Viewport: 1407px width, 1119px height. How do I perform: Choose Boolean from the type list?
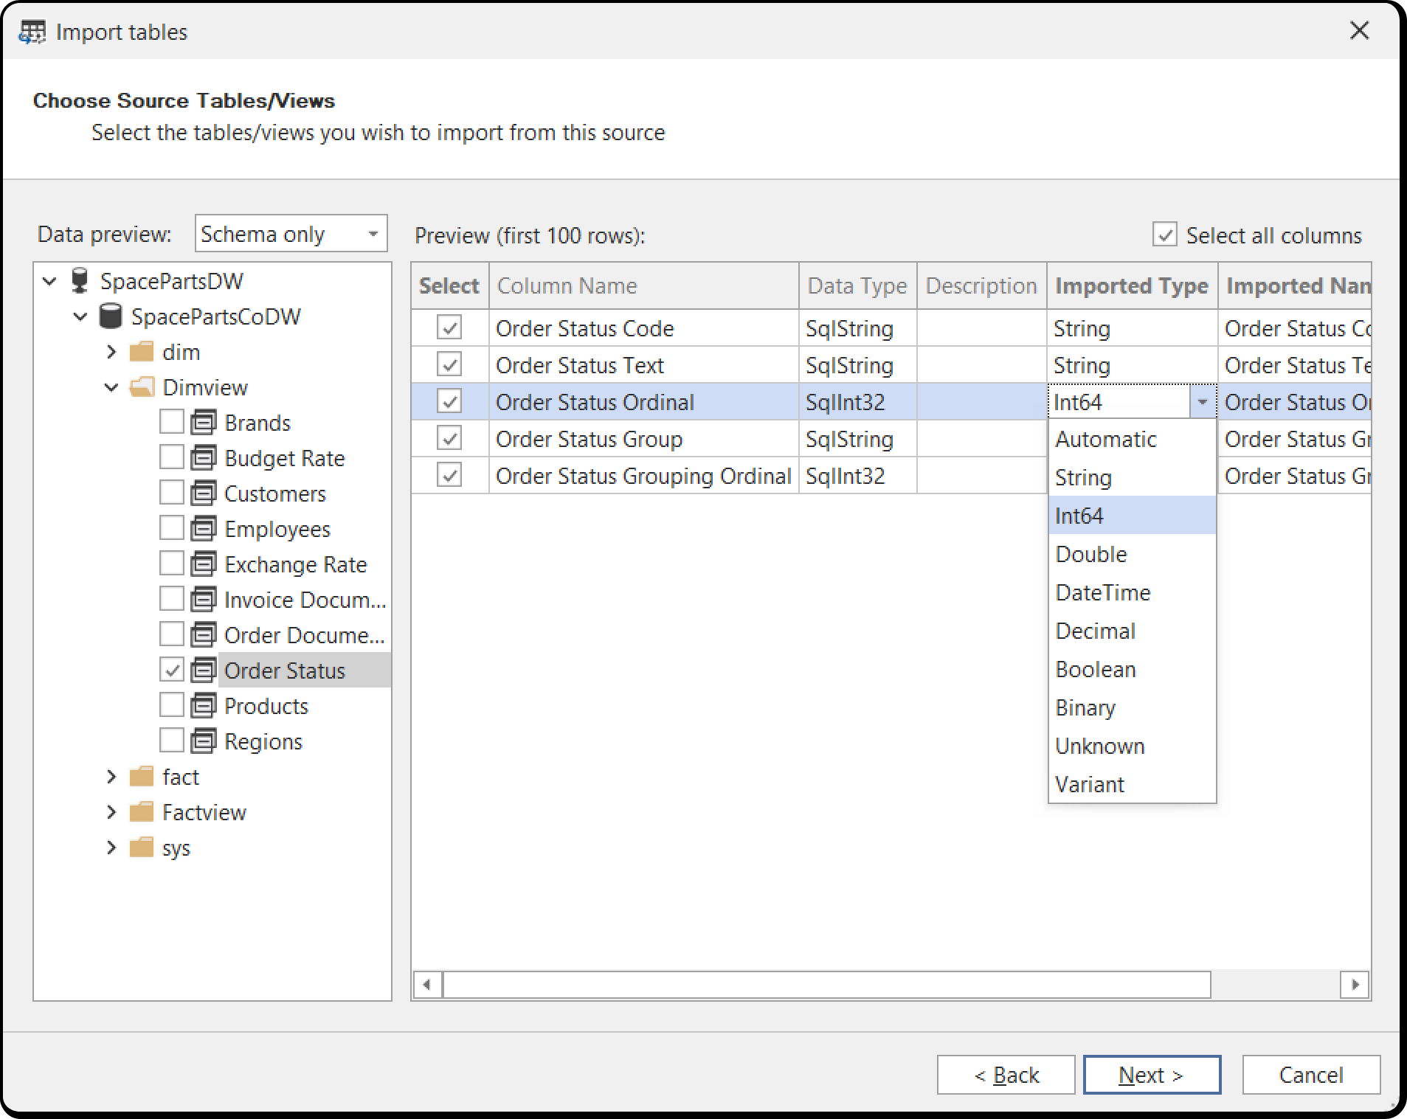click(x=1132, y=669)
